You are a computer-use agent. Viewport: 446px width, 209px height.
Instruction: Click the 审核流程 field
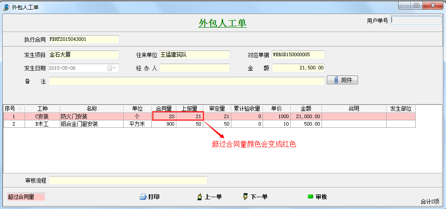point(128,180)
